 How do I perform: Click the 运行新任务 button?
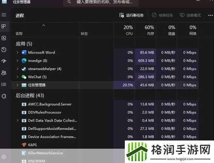pyautogui.click(x=132, y=15)
